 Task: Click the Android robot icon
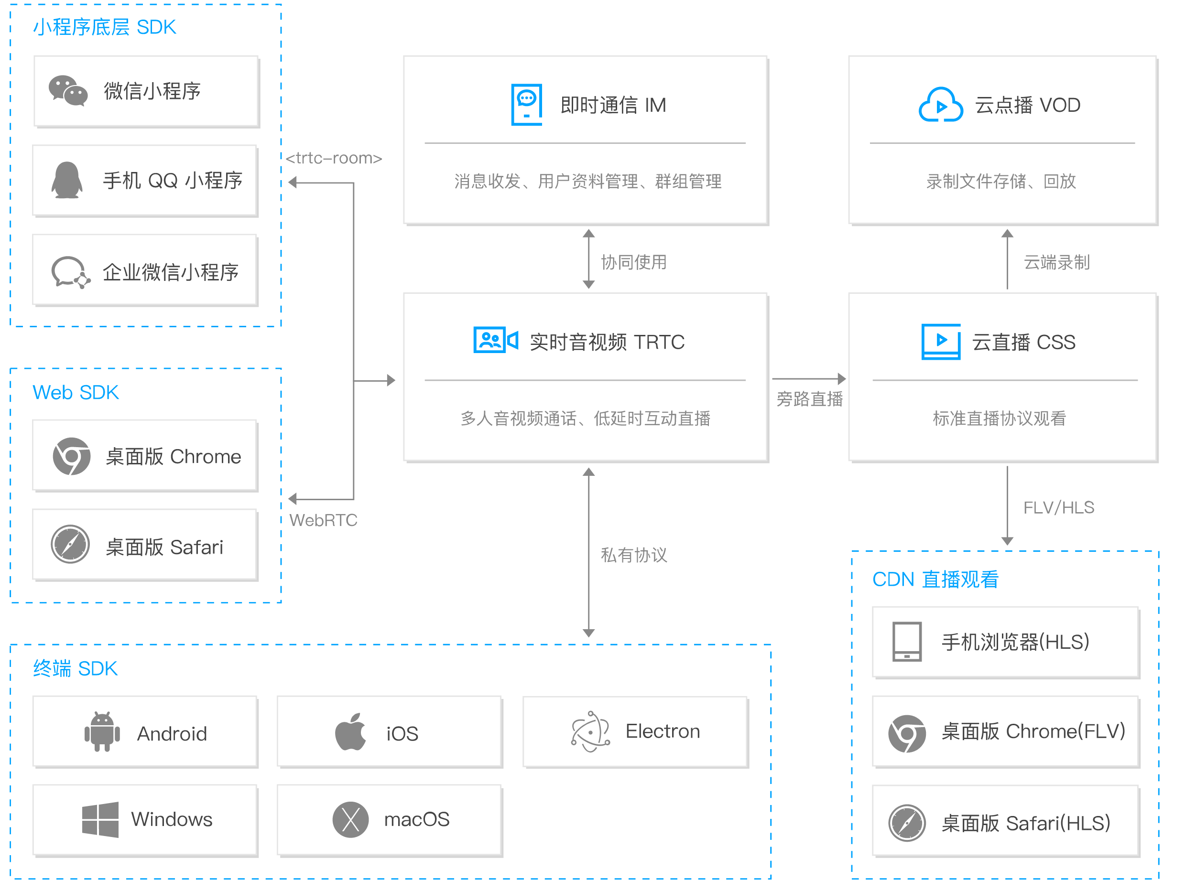(102, 732)
